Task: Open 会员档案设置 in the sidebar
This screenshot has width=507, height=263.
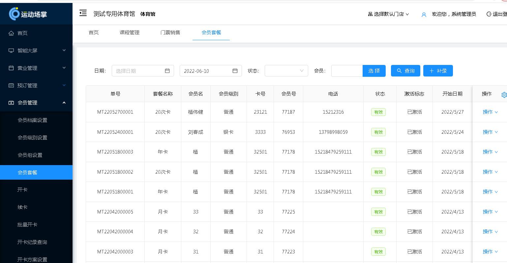Action: pos(32,120)
